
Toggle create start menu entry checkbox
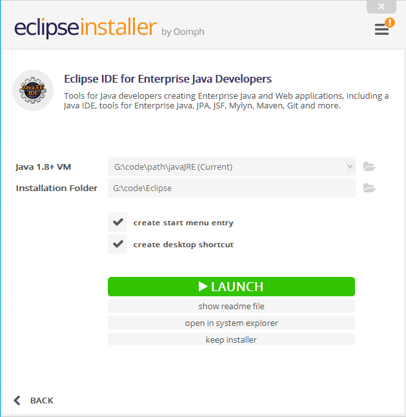click(117, 222)
